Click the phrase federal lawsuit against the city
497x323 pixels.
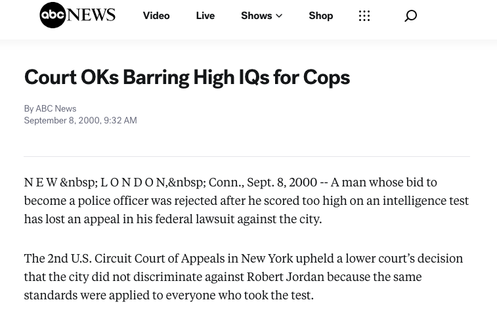click(x=238, y=219)
